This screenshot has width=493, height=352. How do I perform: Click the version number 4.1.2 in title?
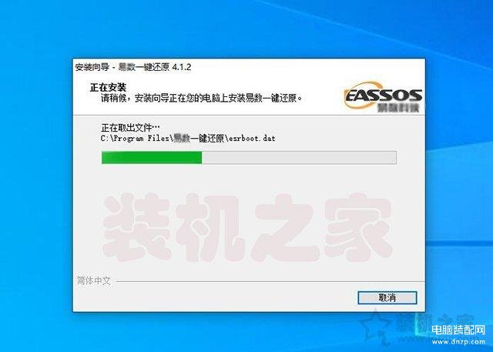(x=182, y=67)
